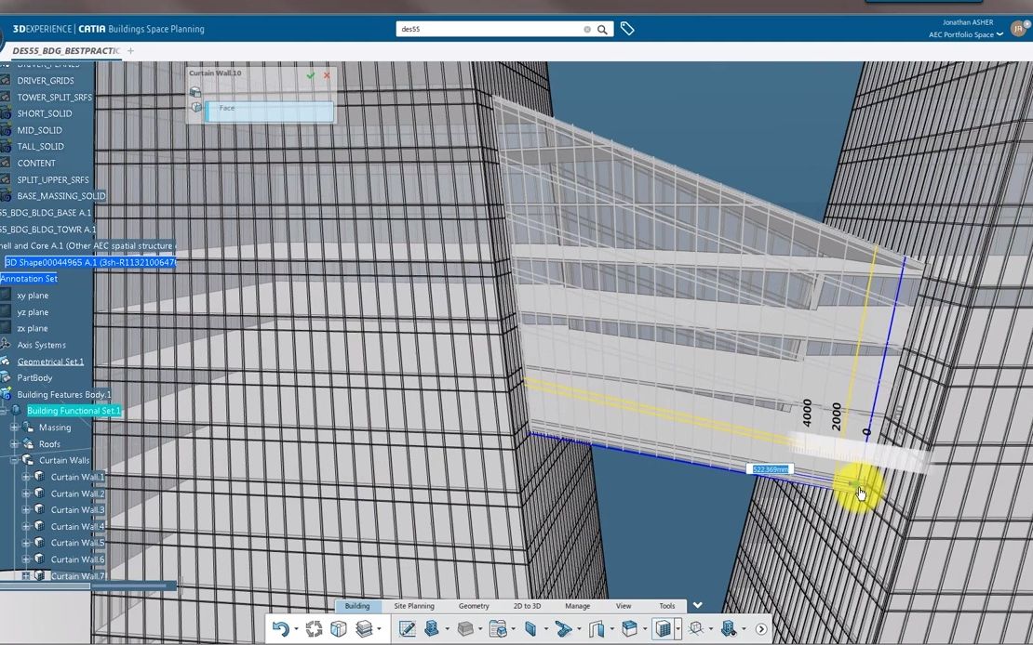Select Building Functional Set.1 in tree
This screenshot has width=1033, height=645.
(x=74, y=411)
